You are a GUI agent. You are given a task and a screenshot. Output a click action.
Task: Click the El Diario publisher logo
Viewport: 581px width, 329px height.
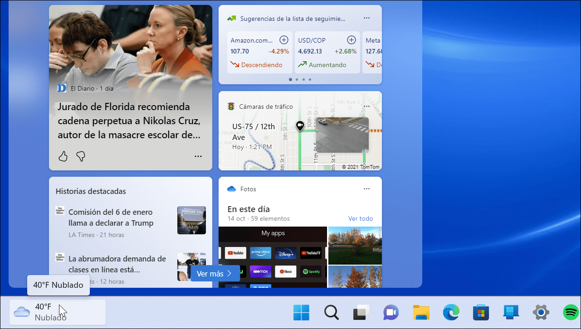(x=62, y=88)
